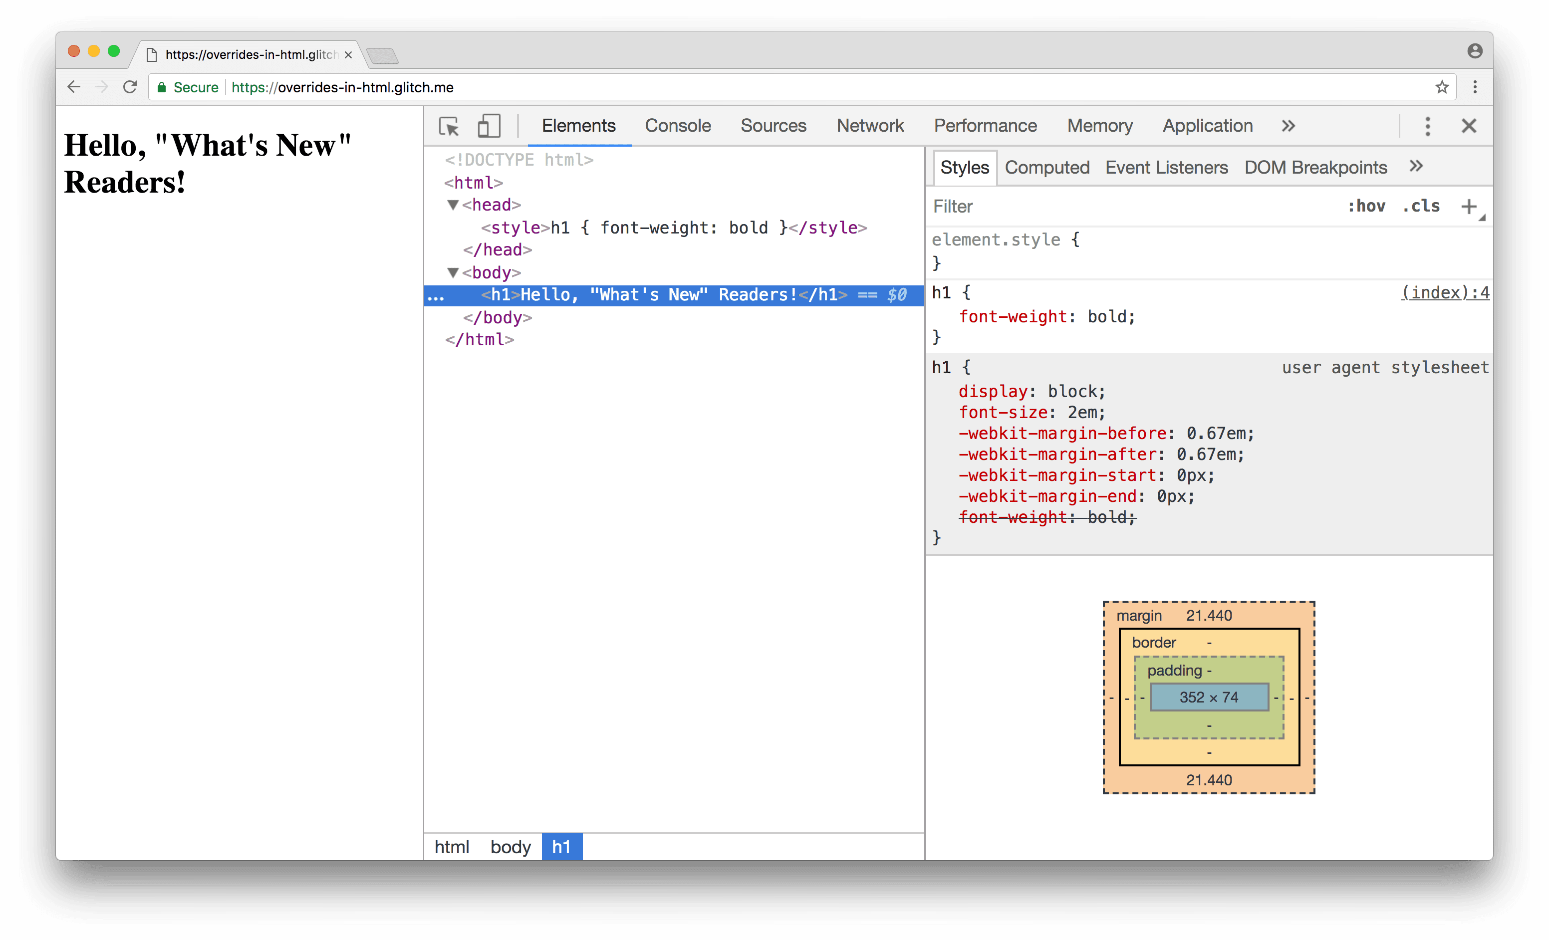Screen dimensions: 1549x940
Task: Select the device toolbar toggle icon
Action: 489,125
